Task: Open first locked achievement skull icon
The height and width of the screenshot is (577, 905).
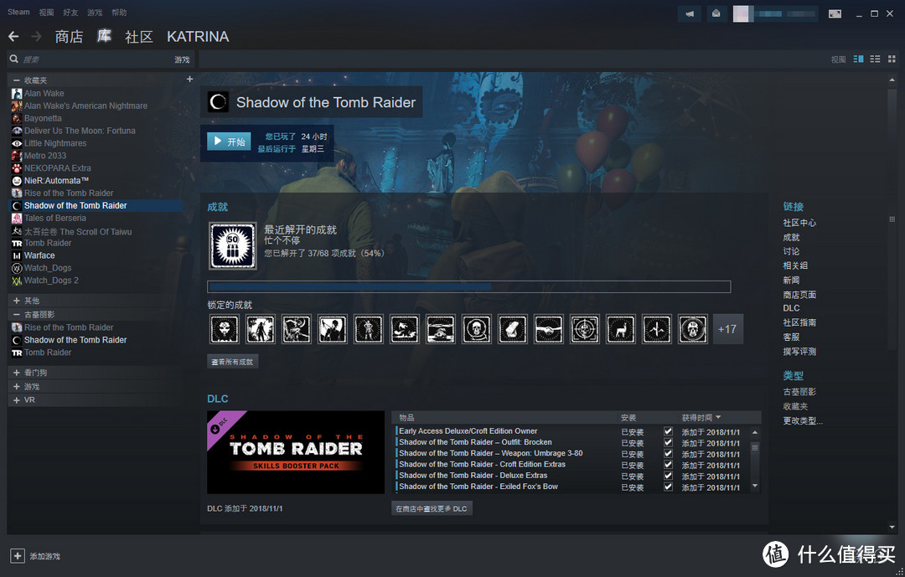Action: click(225, 329)
